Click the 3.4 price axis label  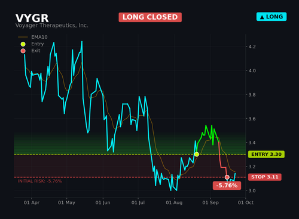click(x=252, y=143)
